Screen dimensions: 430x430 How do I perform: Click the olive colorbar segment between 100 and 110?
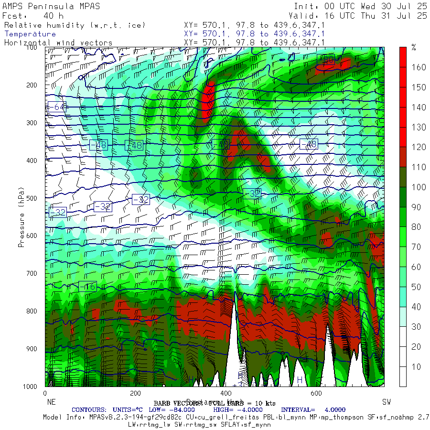click(x=403, y=177)
